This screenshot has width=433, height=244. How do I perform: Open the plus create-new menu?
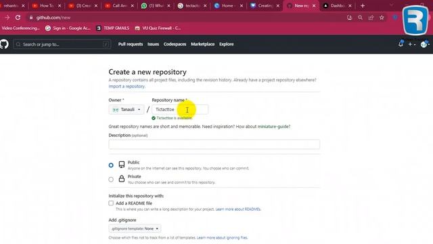click(x=411, y=44)
